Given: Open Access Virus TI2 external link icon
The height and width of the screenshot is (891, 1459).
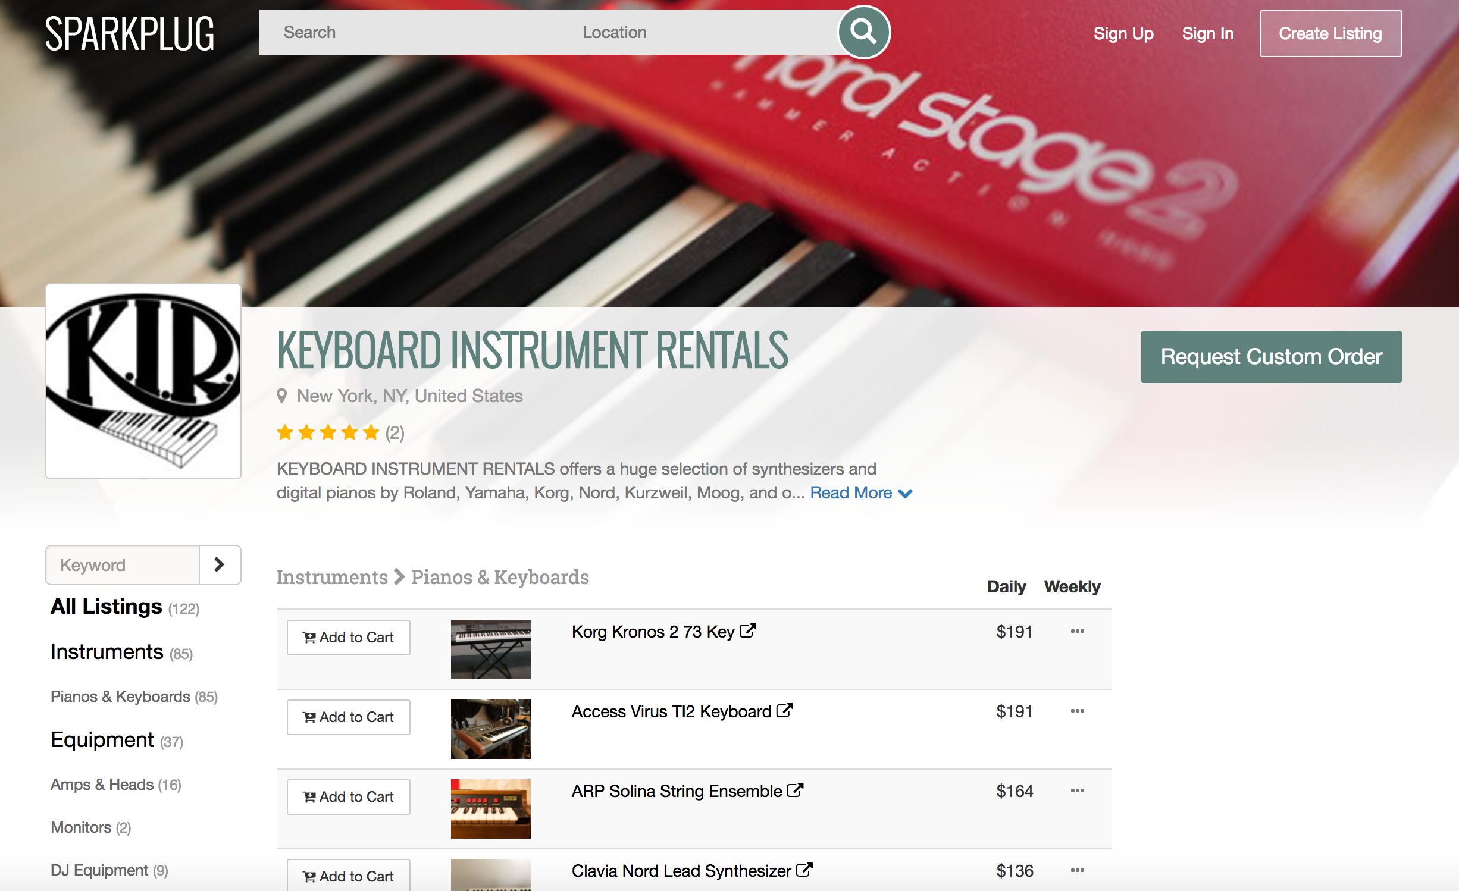Looking at the screenshot, I should coord(784,710).
